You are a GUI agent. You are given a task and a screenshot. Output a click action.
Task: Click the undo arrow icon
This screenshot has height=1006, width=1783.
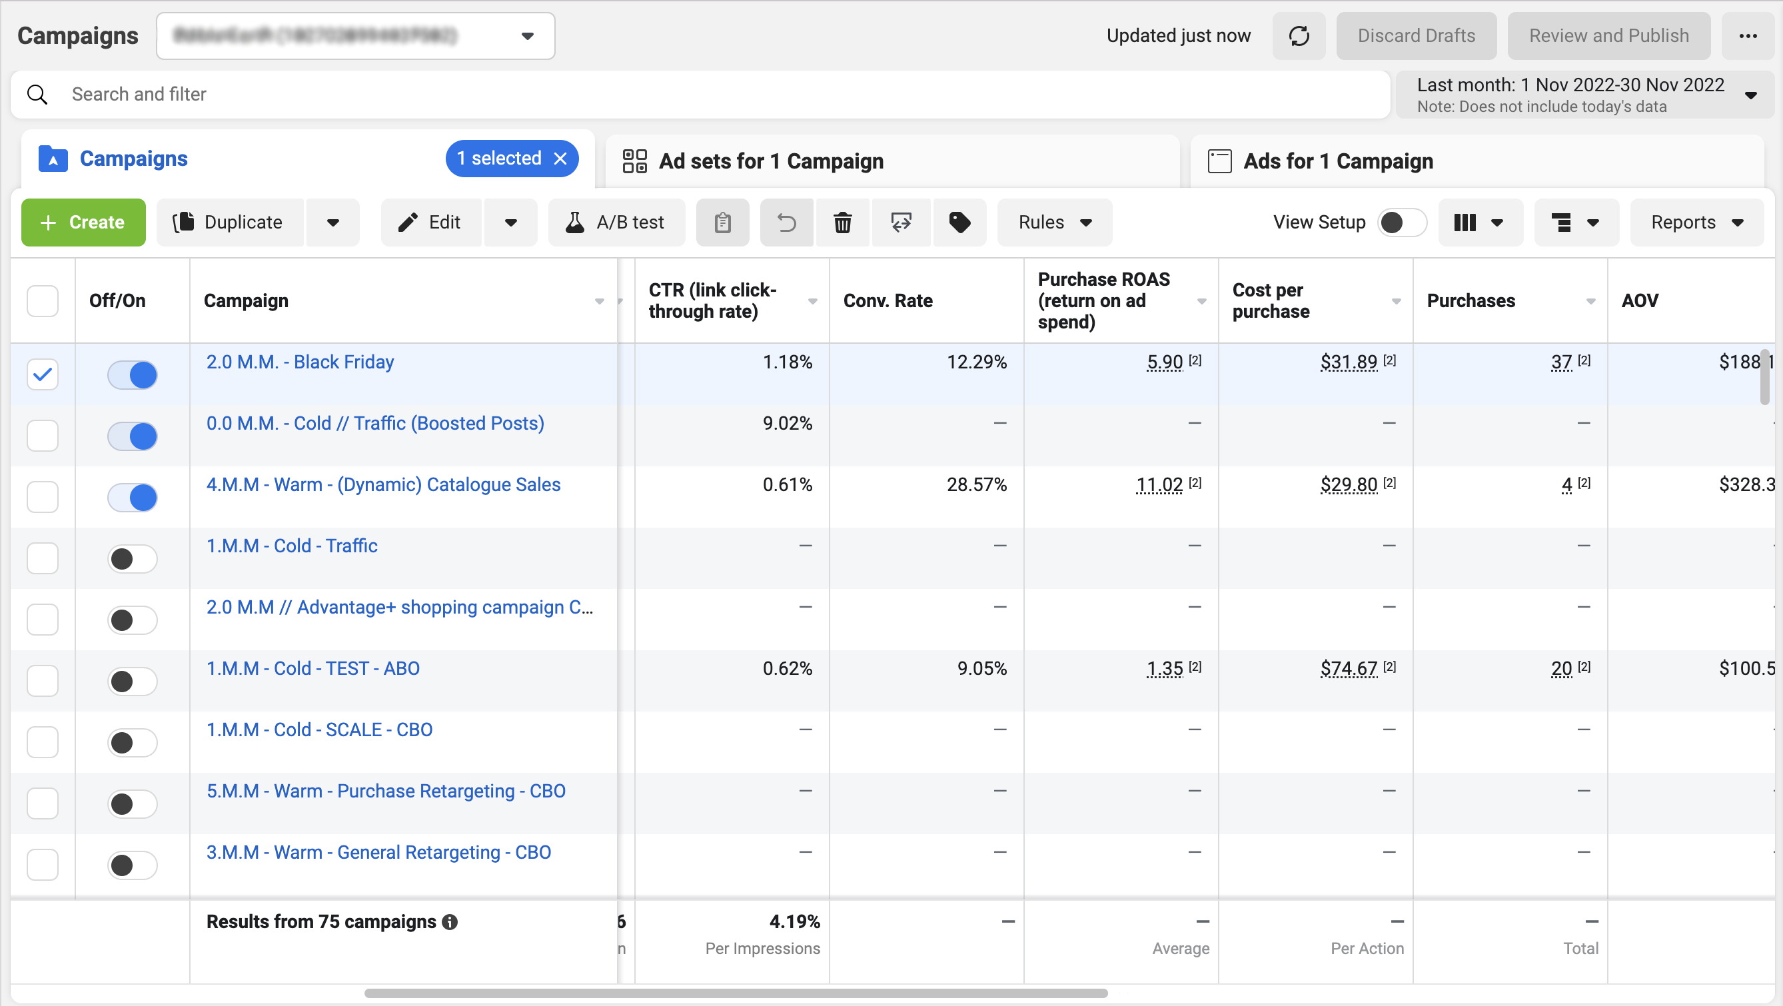pyautogui.click(x=787, y=223)
